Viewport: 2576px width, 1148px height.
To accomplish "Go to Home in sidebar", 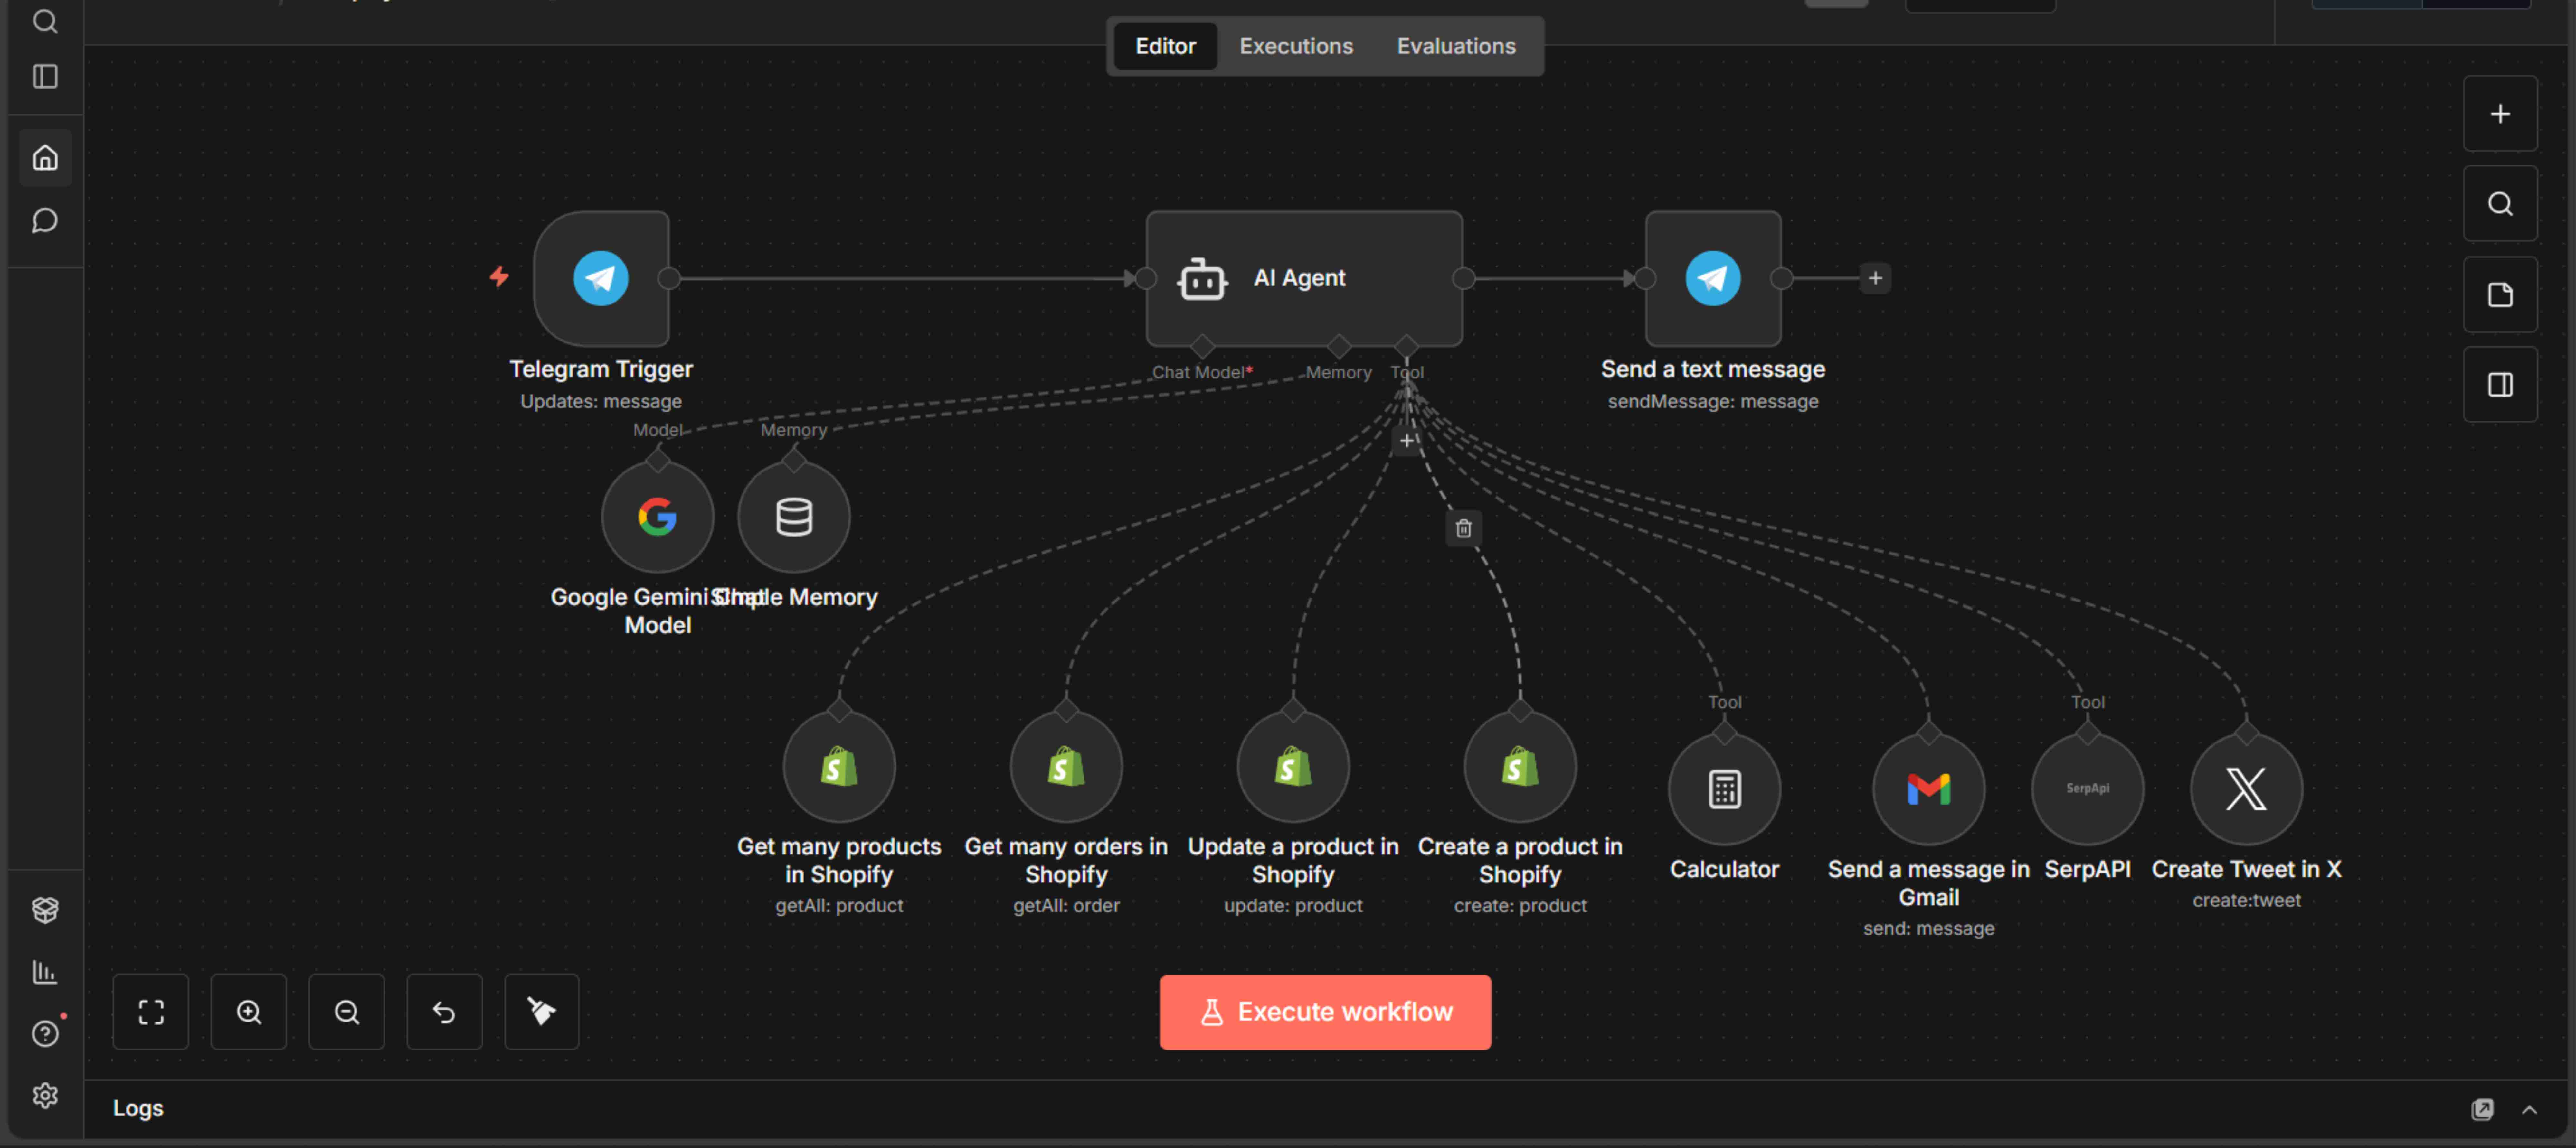I will point(45,158).
